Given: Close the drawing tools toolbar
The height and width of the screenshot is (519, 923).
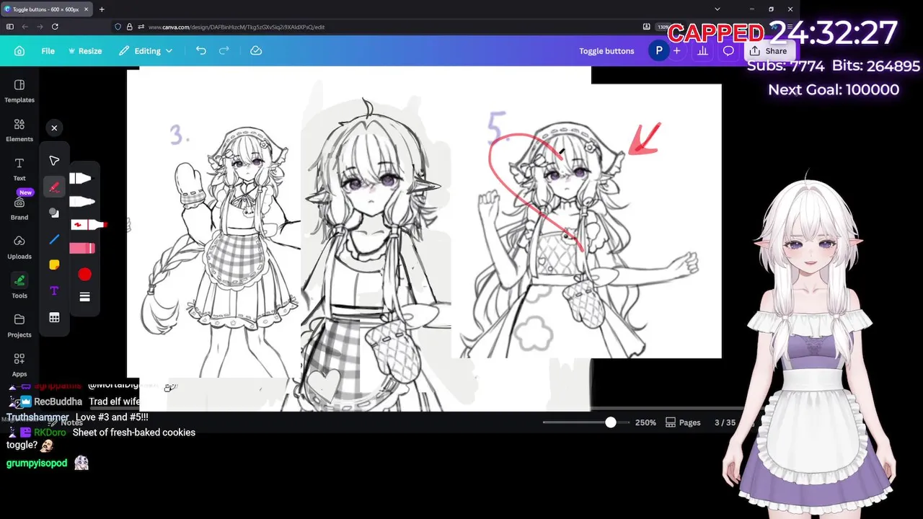Looking at the screenshot, I should (54, 128).
